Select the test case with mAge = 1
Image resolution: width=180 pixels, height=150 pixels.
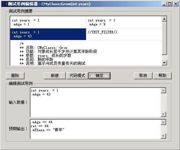(48, 22)
